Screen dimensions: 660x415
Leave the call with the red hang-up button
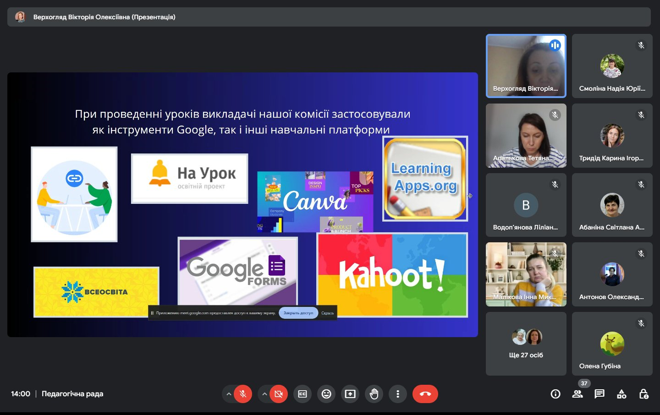tap(425, 394)
